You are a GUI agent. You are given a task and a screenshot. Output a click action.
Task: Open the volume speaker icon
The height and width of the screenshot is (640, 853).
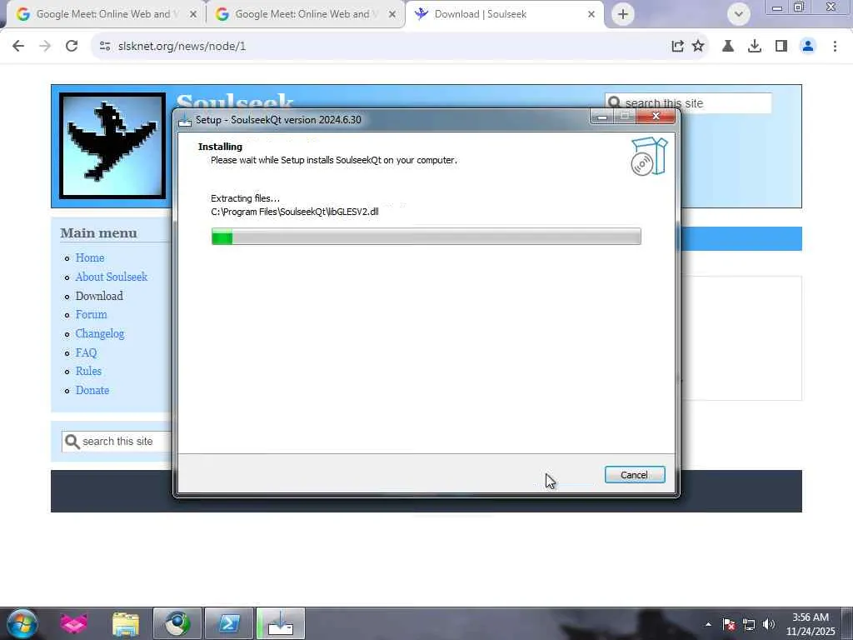tap(769, 624)
